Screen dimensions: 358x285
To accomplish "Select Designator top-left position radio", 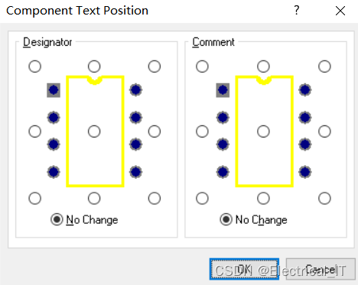I will pos(35,66).
